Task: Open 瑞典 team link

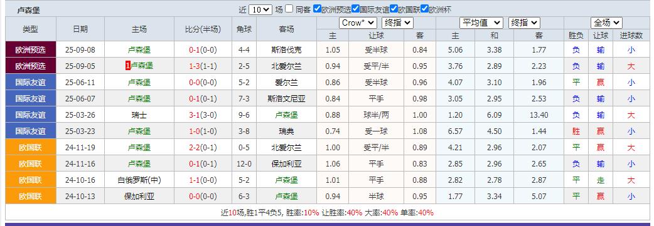Action: pyautogui.click(x=286, y=131)
